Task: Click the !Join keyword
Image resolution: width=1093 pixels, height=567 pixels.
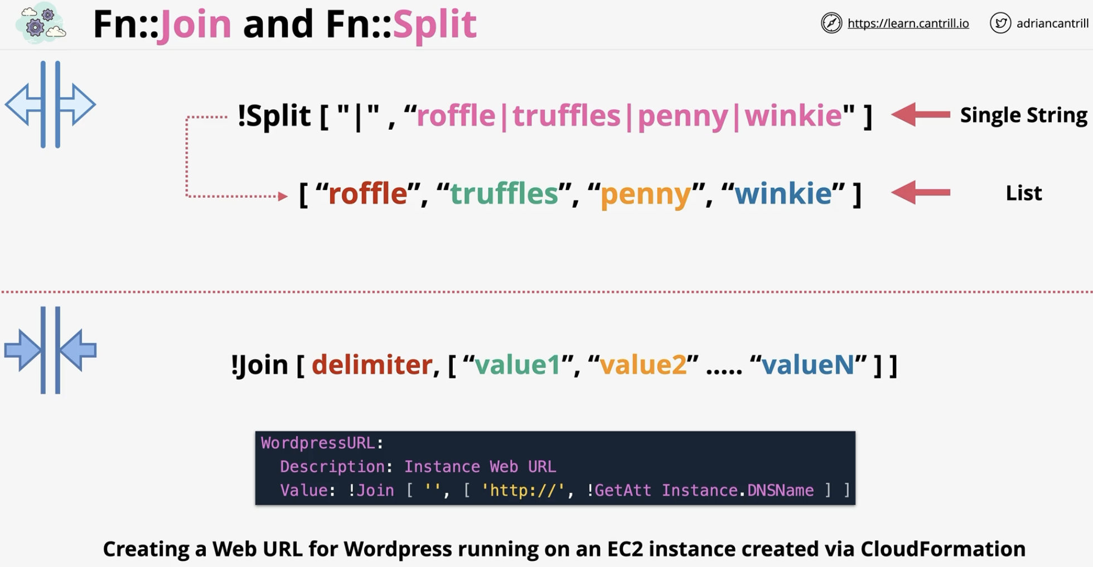Action: [x=259, y=365]
